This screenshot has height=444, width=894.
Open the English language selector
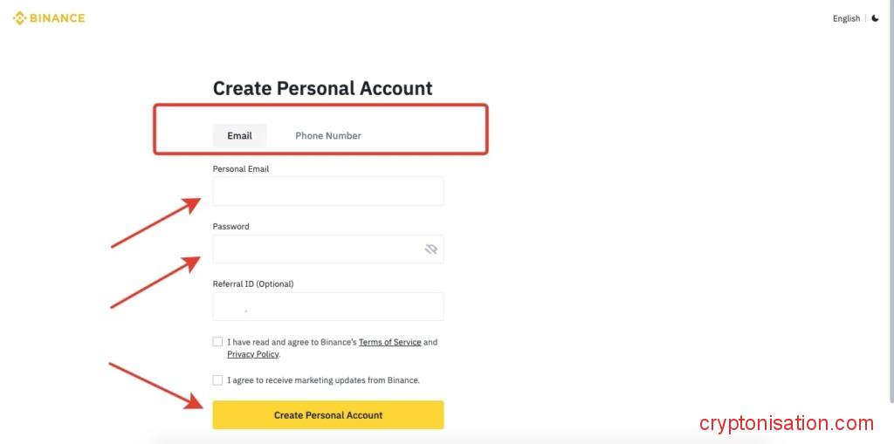[x=846, y=18]
